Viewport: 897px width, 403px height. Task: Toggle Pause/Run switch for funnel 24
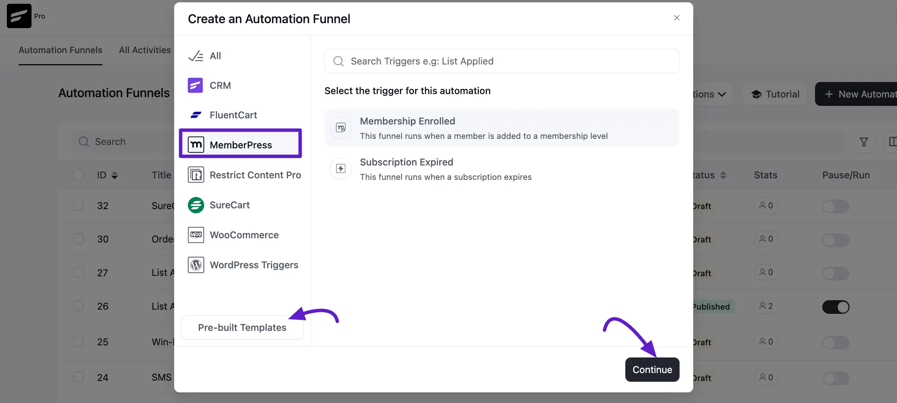[x=836, y=378]
